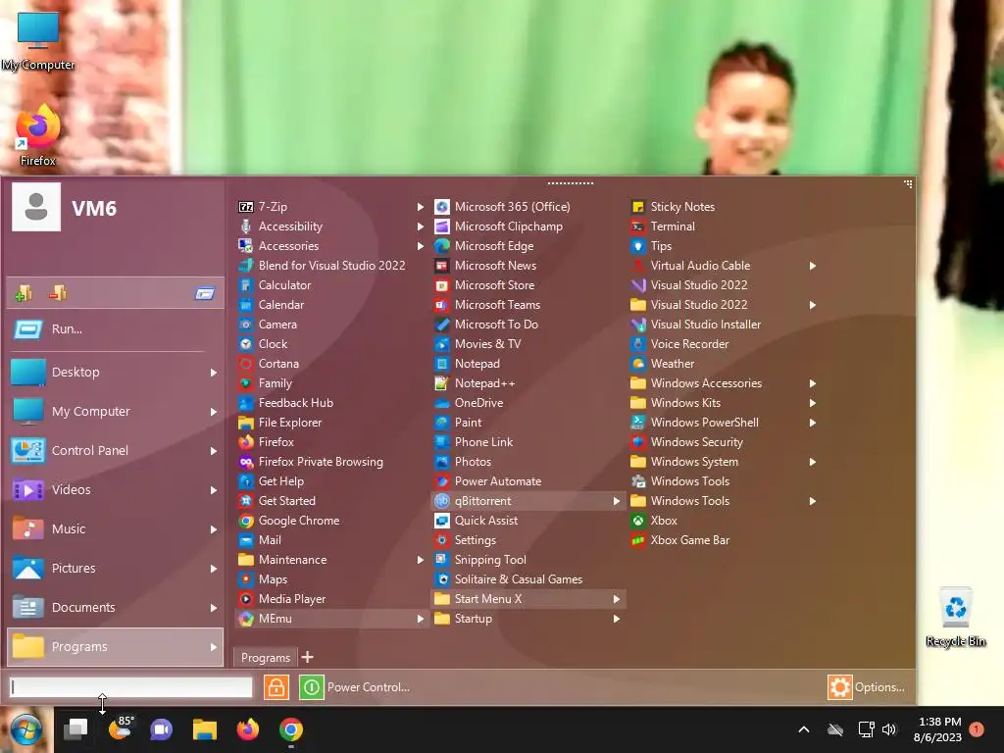
Task: Select the Programs menu item
Action: [116, 647]
